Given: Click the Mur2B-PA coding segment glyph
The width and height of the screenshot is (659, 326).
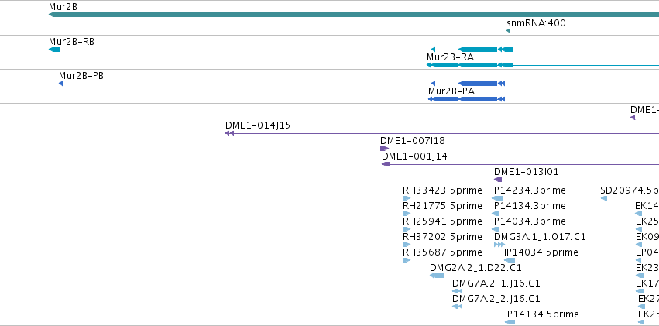Looking at the screenshot, I should (479, 99).
